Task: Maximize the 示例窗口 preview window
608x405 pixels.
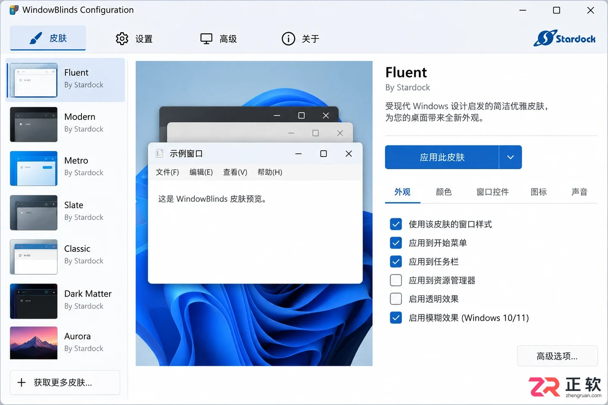Action: click(x=323, y=154)
